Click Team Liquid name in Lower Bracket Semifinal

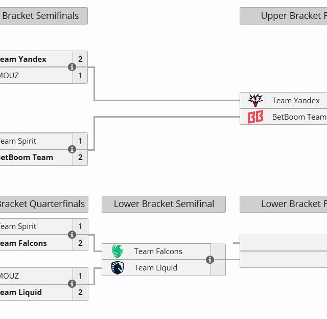156,268
